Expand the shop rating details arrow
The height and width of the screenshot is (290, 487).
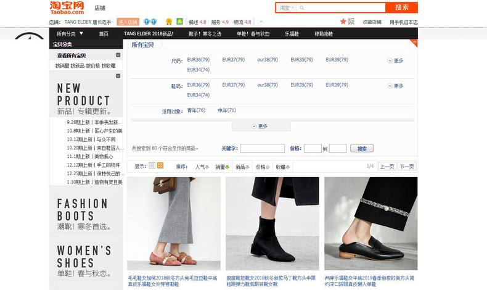[x=261, y=22]
